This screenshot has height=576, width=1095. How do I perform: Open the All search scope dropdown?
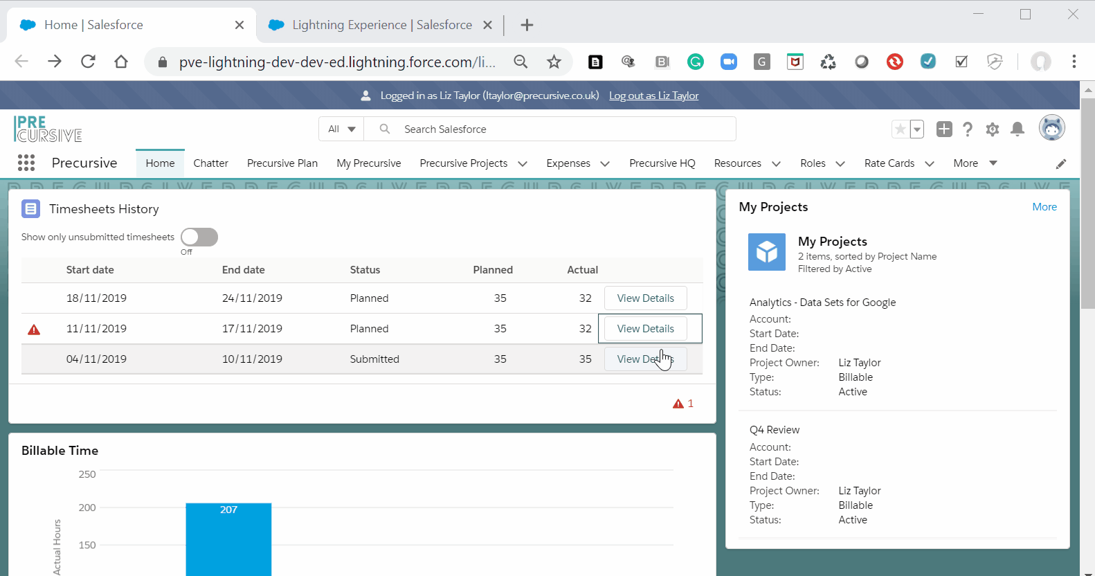tap(342, 129)
